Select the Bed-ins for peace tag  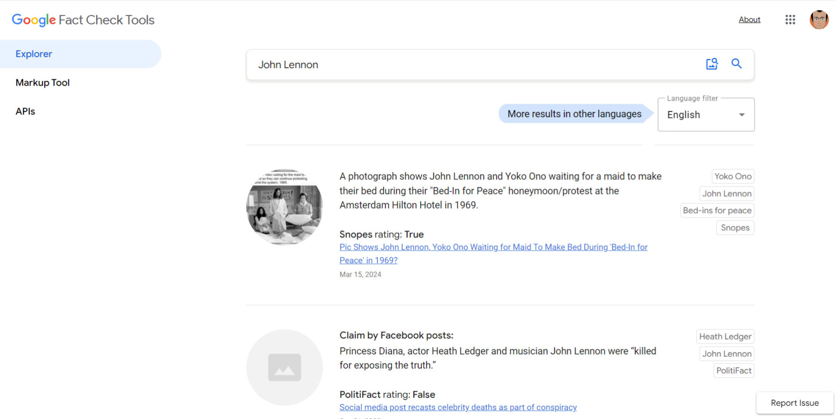tap(717, 211)
